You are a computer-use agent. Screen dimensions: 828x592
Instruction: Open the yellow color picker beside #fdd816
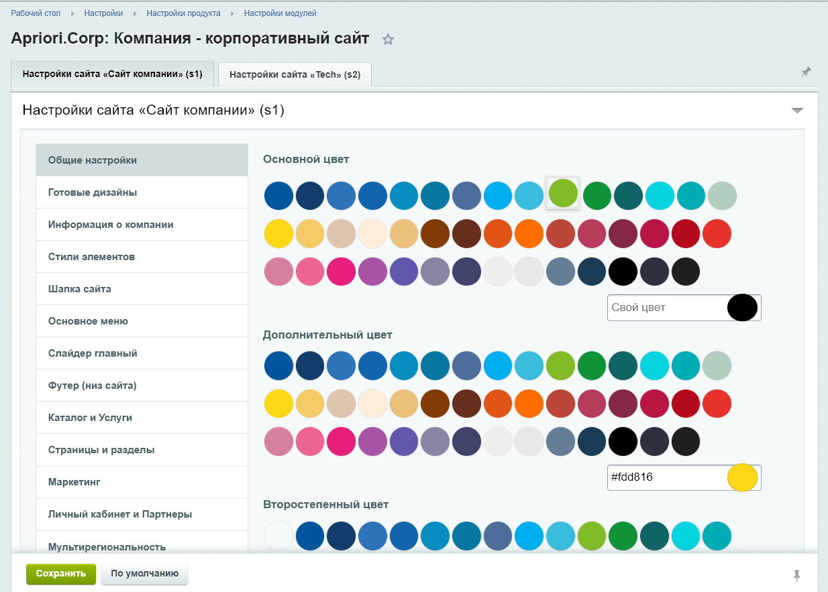click(742, 477)
